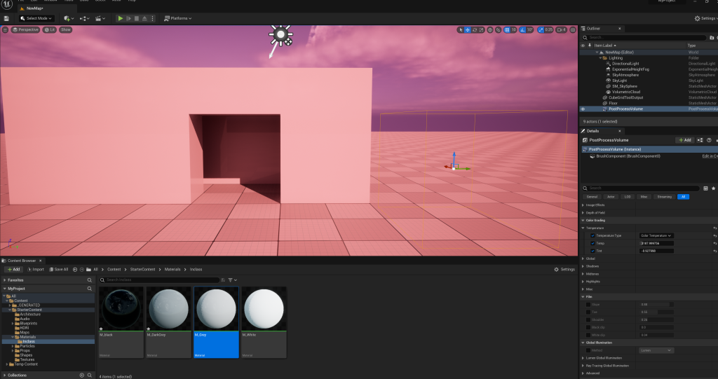
Task: Open the cinematics clapperboard icon menu
Action: tap(100, 18)
